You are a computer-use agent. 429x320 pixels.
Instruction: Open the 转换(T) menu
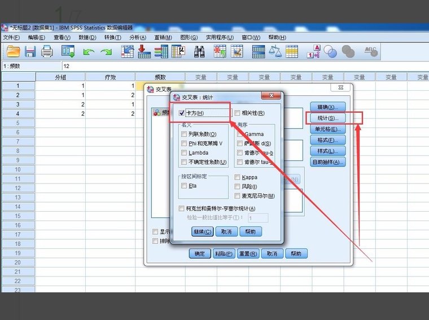pos(112,37)
